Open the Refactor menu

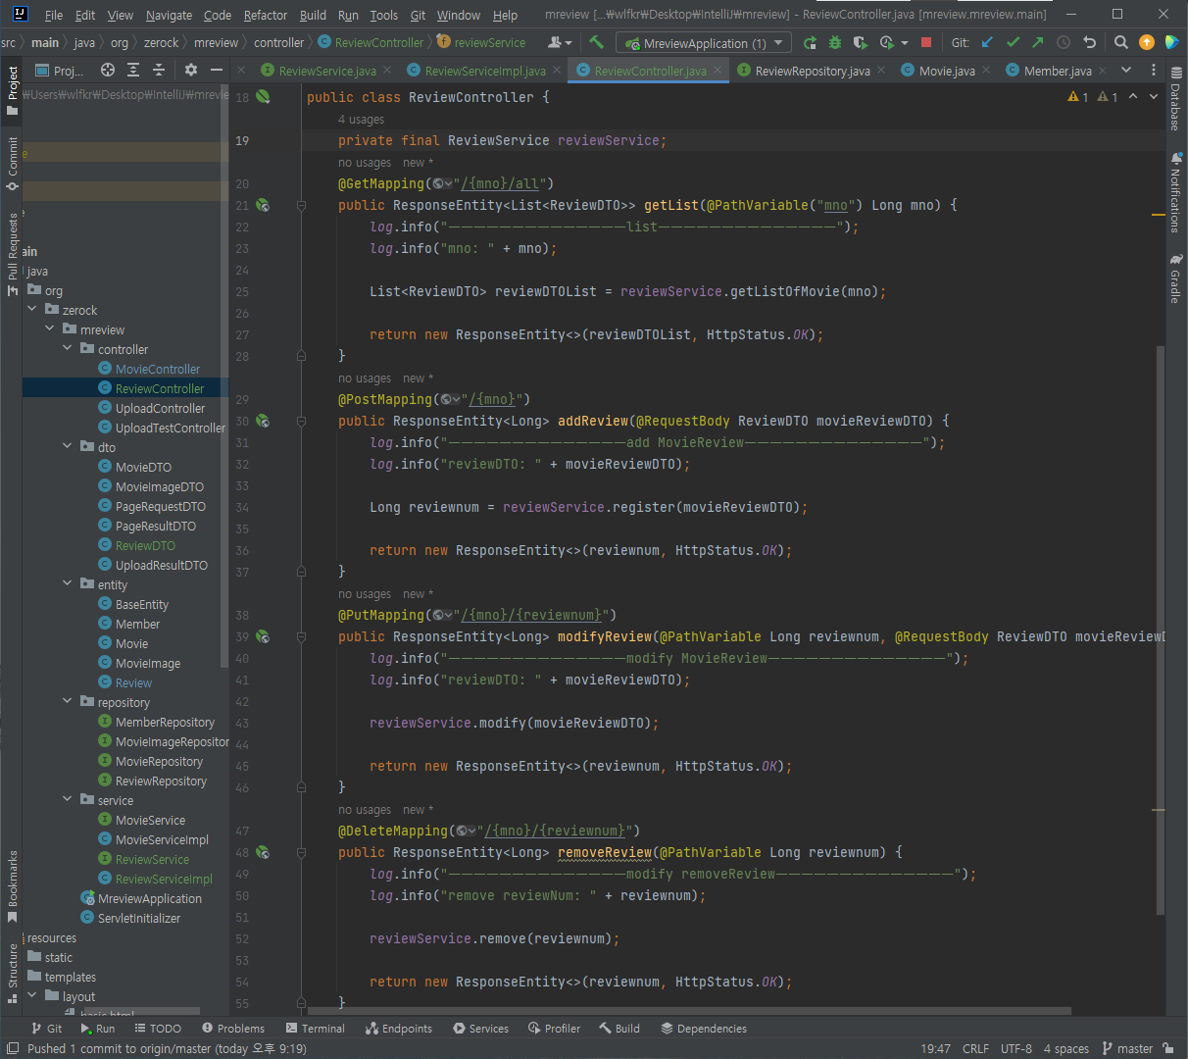coord(265,15)
